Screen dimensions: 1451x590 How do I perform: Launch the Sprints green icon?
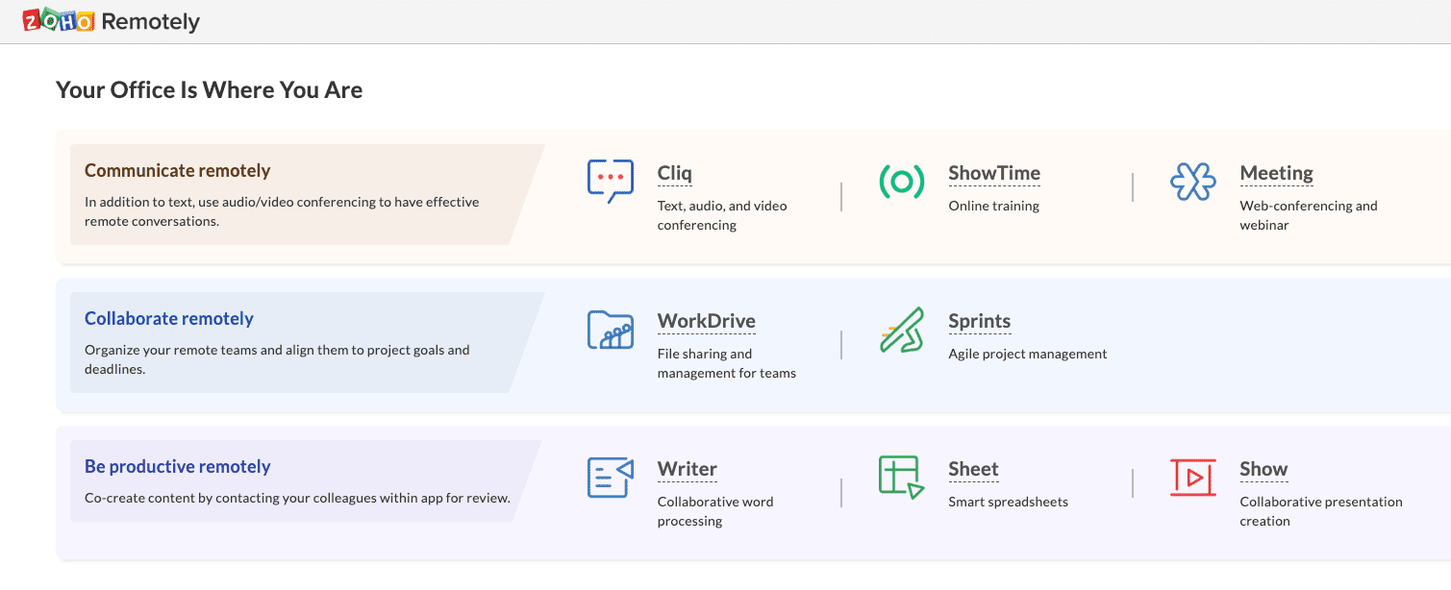[902, 330]
